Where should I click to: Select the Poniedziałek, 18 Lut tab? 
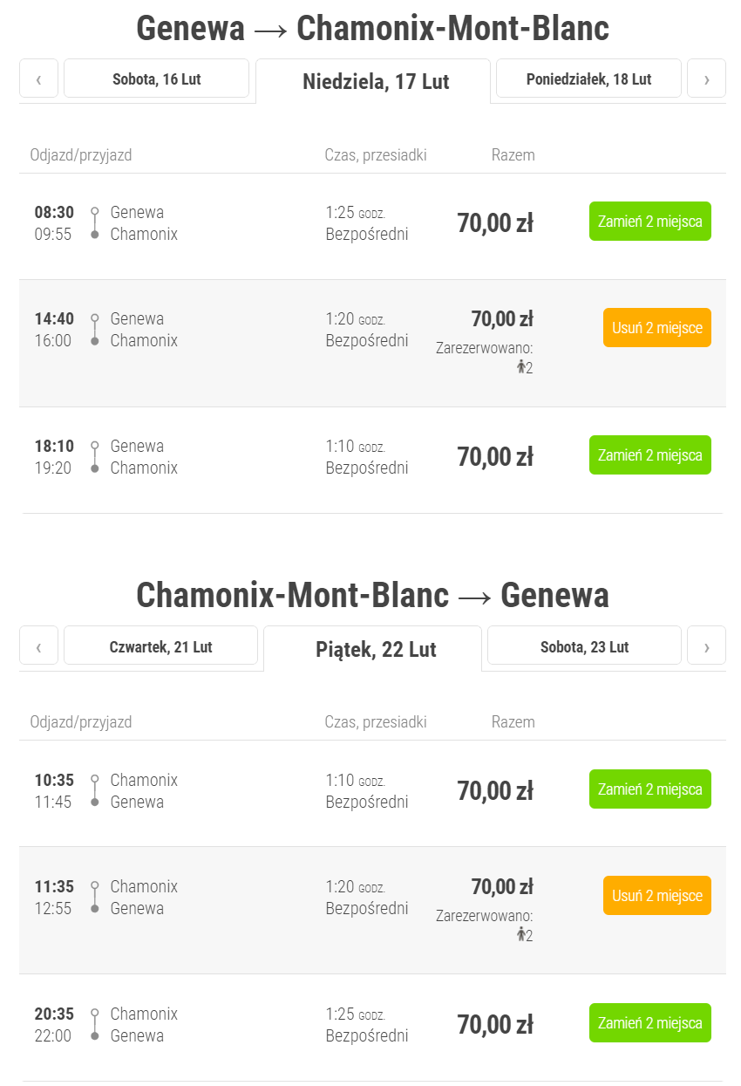click(588, 79)
